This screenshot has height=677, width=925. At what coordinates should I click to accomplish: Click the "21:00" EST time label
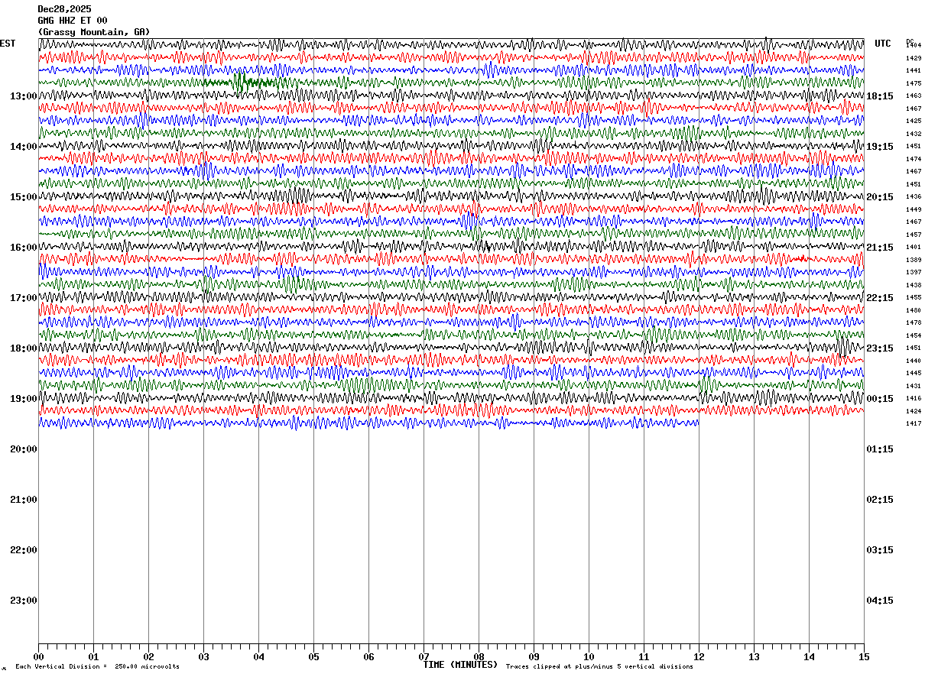click(x=24, y=499)
